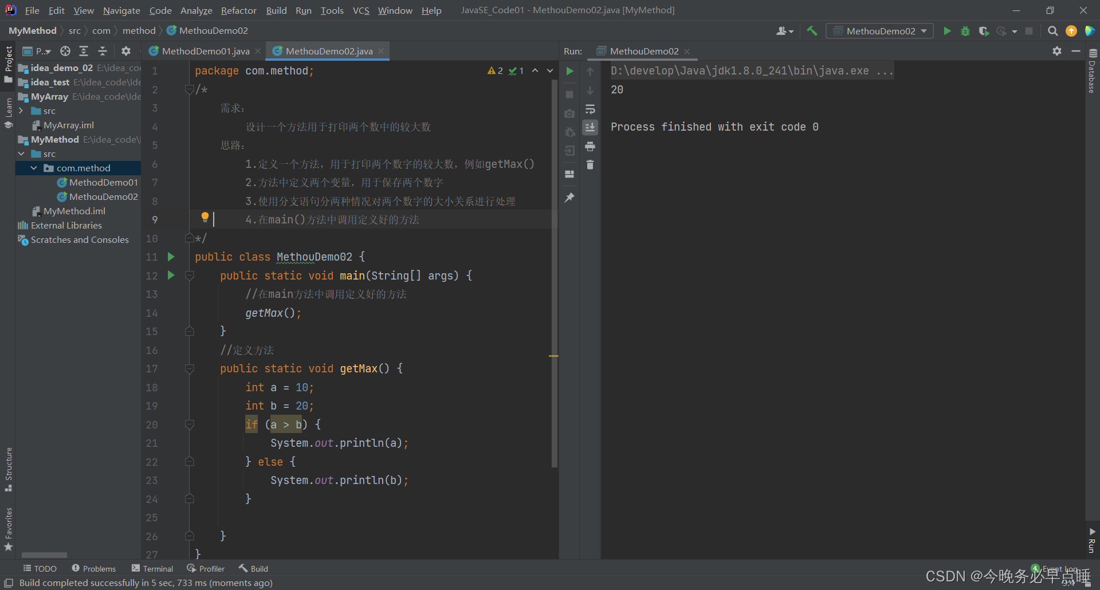This screenshot has height=590, width=1100.
Task: Expand all items in project tree
Action: point(84,51)
